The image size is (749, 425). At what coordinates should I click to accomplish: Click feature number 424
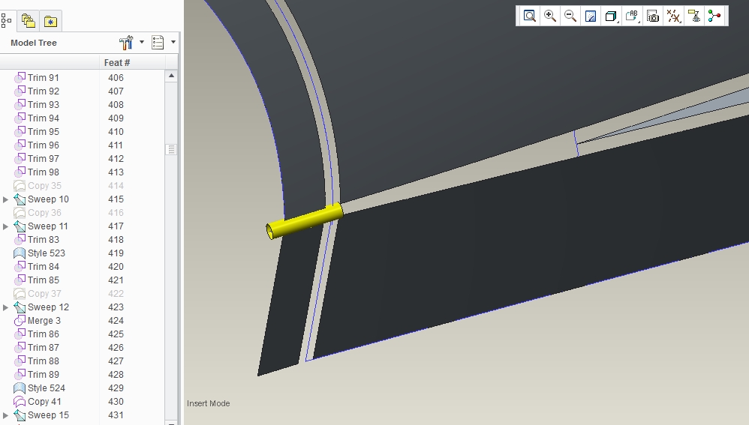click(116, 321)
